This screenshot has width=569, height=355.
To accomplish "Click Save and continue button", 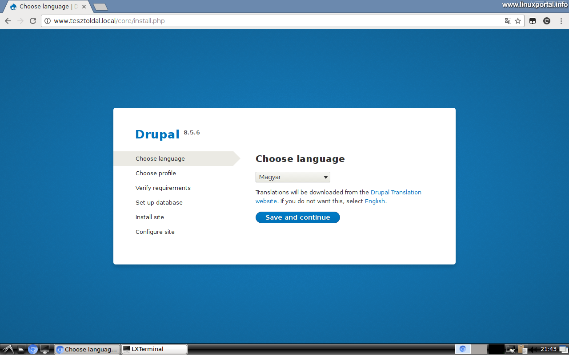I will [x=298, y=217].
